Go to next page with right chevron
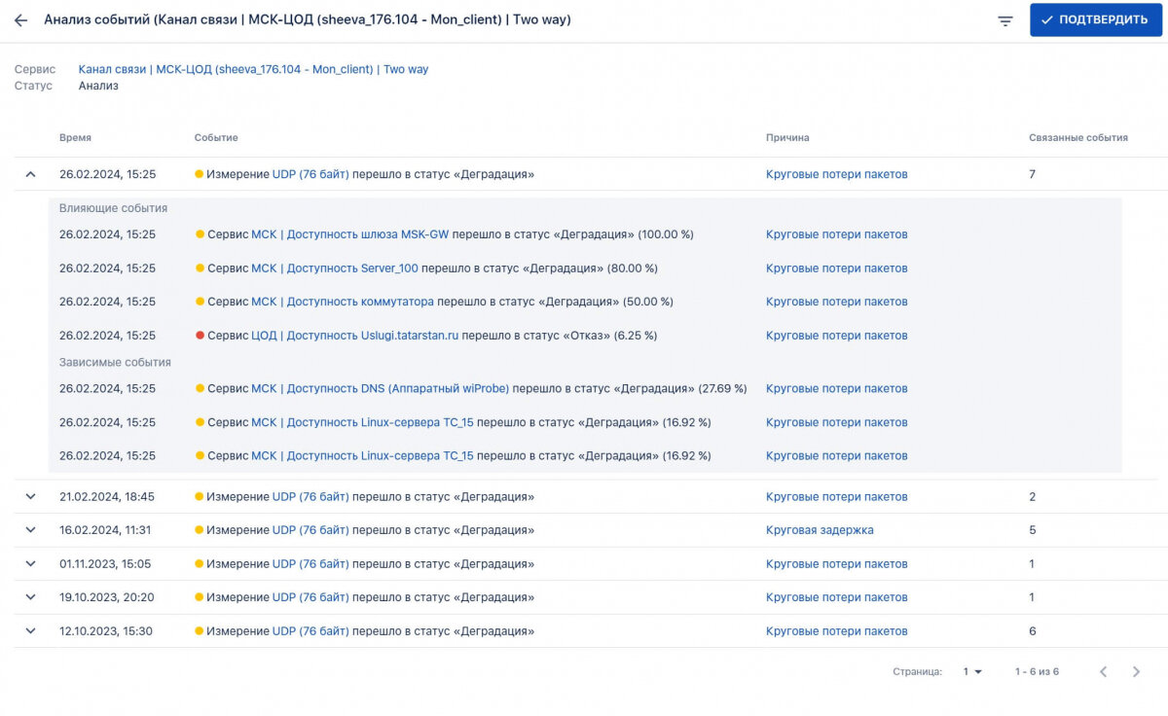The height and width of the screenshot is (716, 1168). pos(1136,671)
